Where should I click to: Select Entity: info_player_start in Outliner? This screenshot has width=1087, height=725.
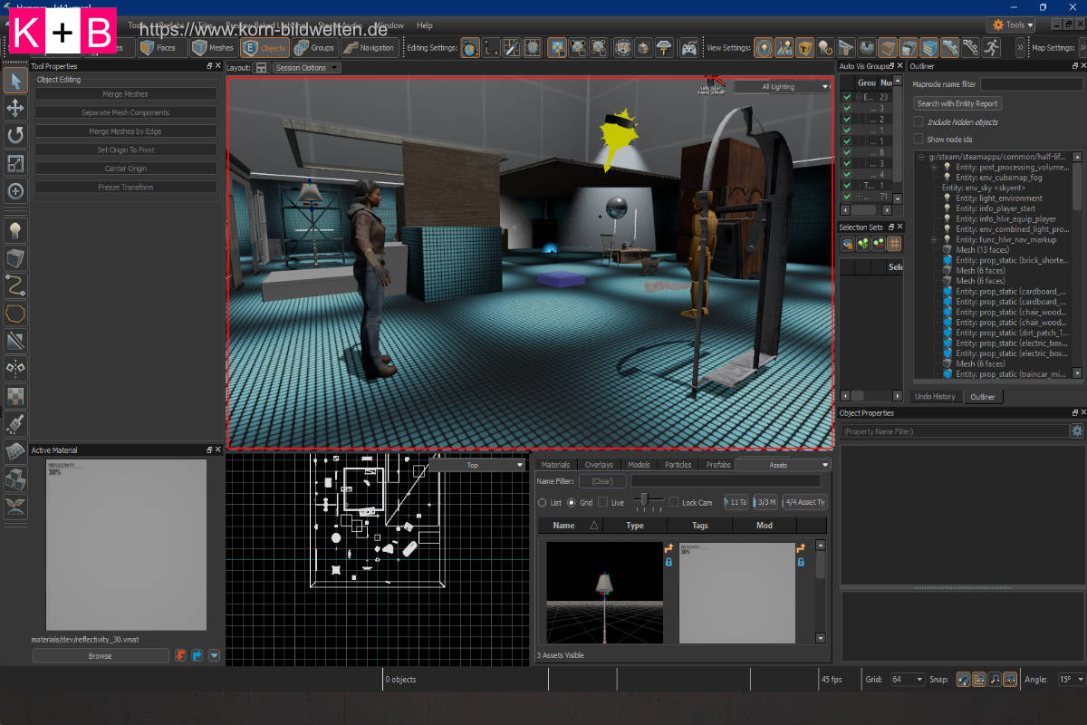pyautogui.click(x=996, y=208)
